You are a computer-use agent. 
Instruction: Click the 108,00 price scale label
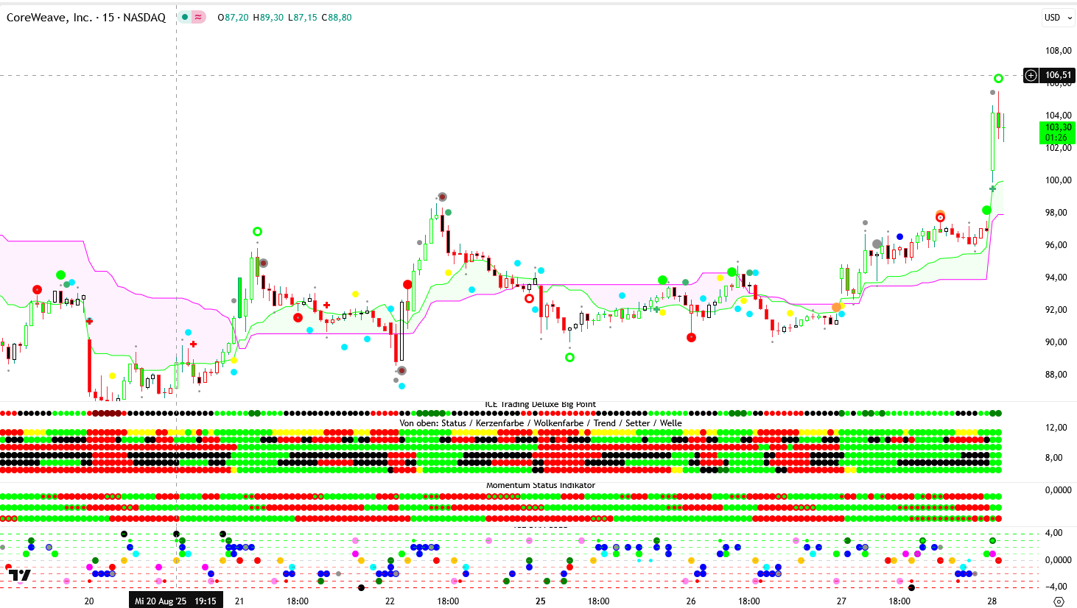(x=1058, y=51)
